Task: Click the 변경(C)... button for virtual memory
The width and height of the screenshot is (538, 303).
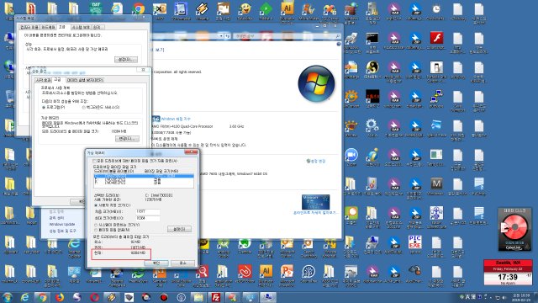Action: (127, 139)
